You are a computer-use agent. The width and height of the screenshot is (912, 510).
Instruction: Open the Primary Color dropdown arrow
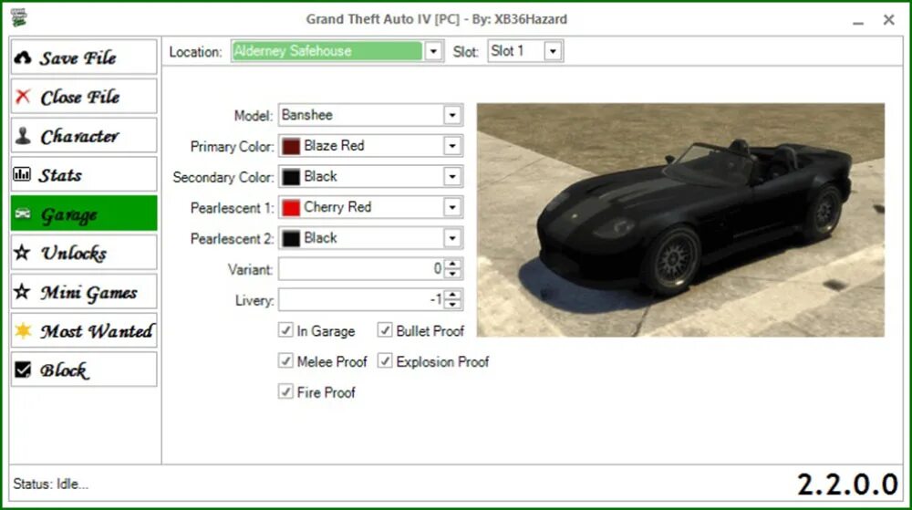(452, 145)
